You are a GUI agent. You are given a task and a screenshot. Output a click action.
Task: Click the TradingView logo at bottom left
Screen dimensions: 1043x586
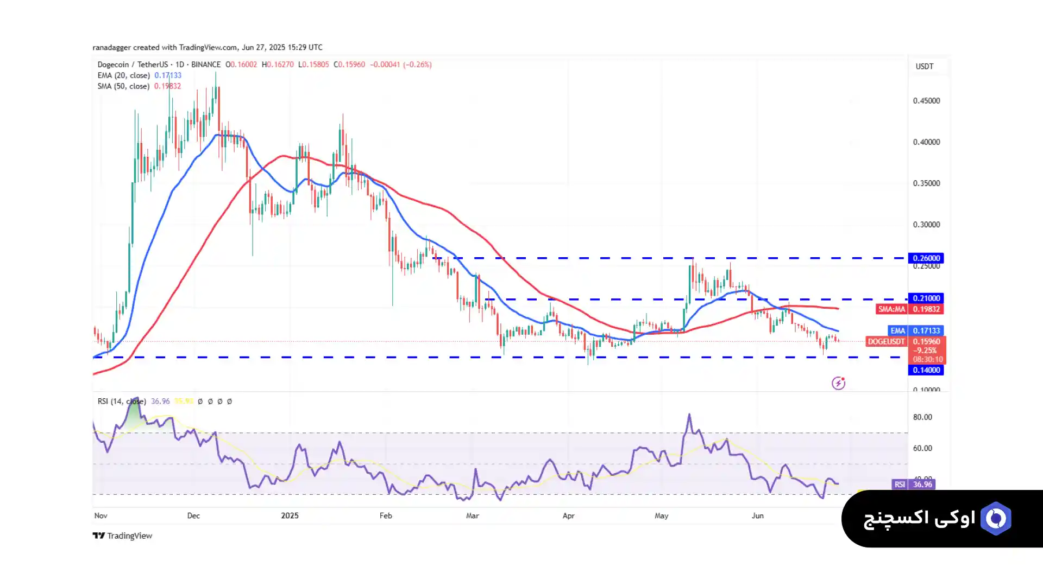click(x=122, y=536)
